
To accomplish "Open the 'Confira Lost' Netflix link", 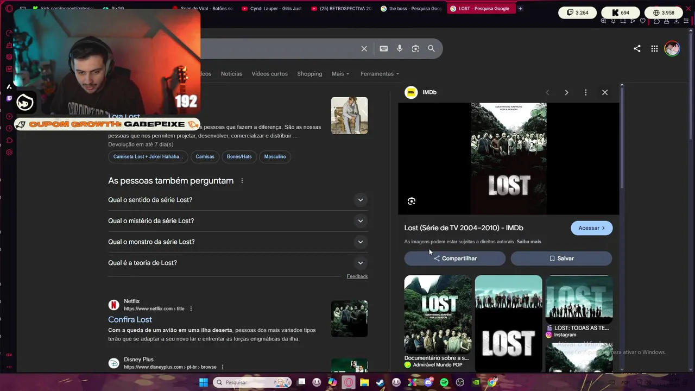I will point(130,320).
